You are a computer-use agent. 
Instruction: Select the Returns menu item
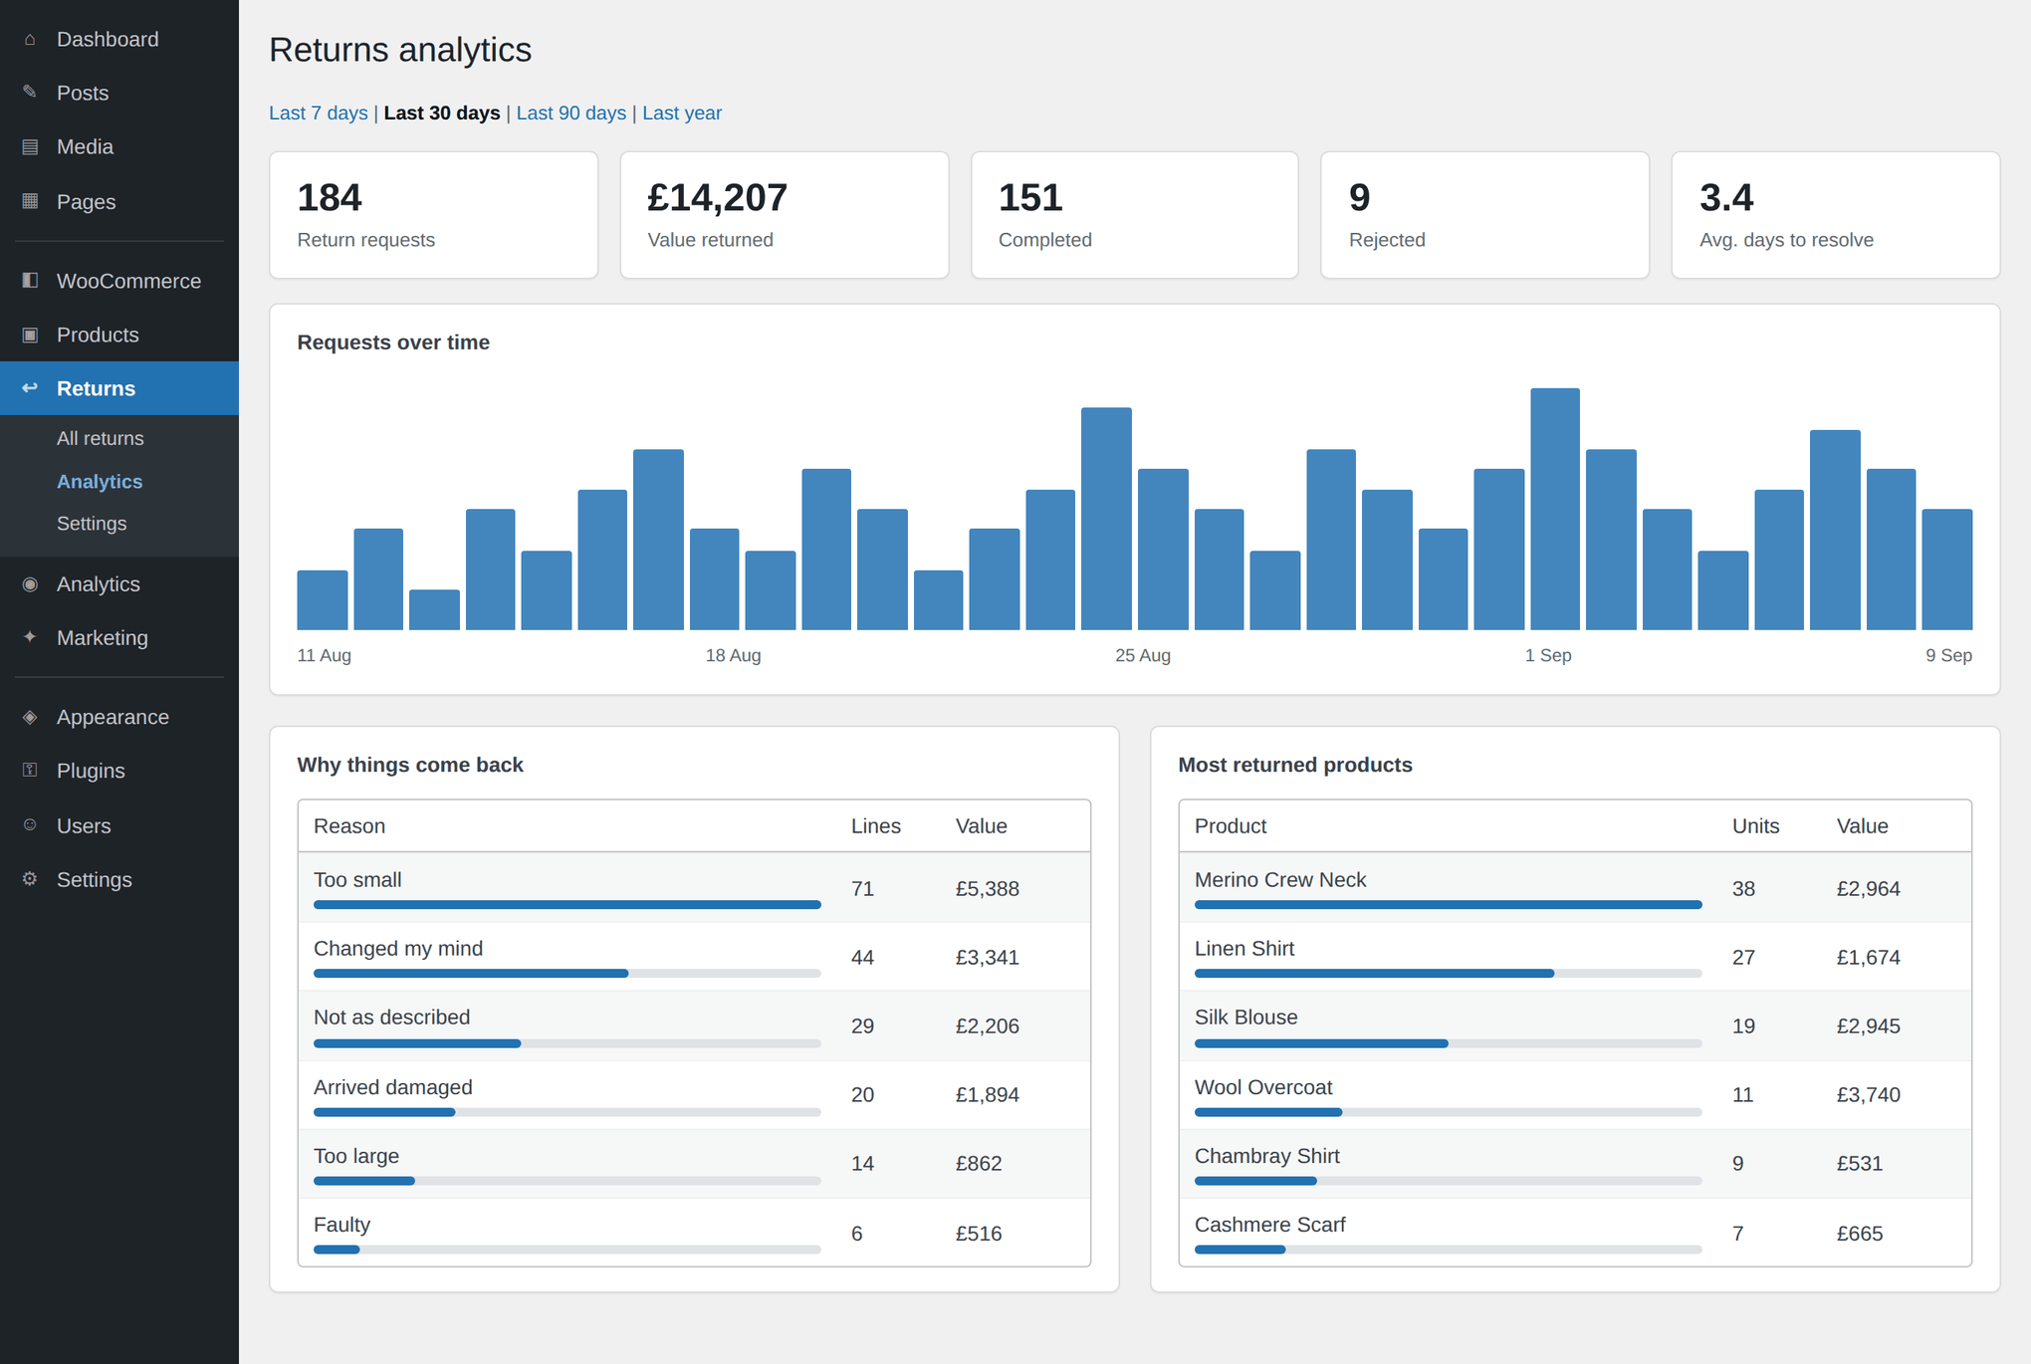tap(119, 388)
